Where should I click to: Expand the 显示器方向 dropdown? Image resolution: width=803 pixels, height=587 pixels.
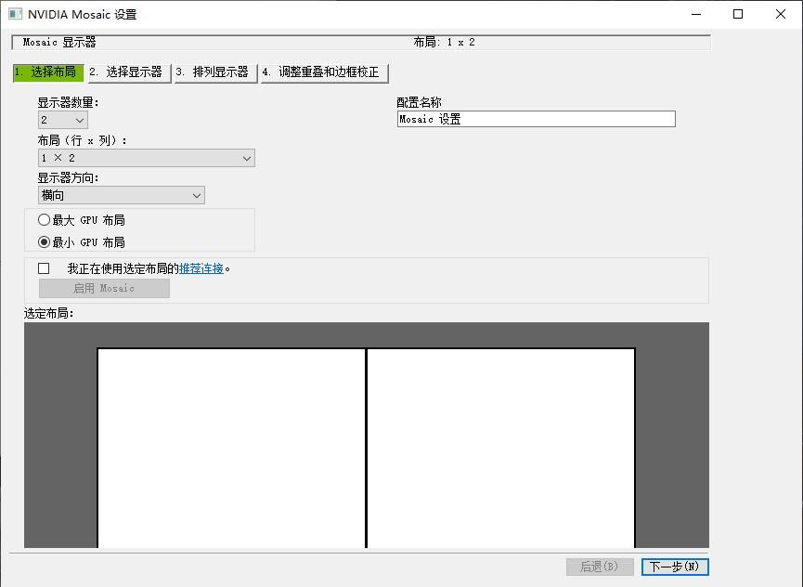tap(122, 195)
